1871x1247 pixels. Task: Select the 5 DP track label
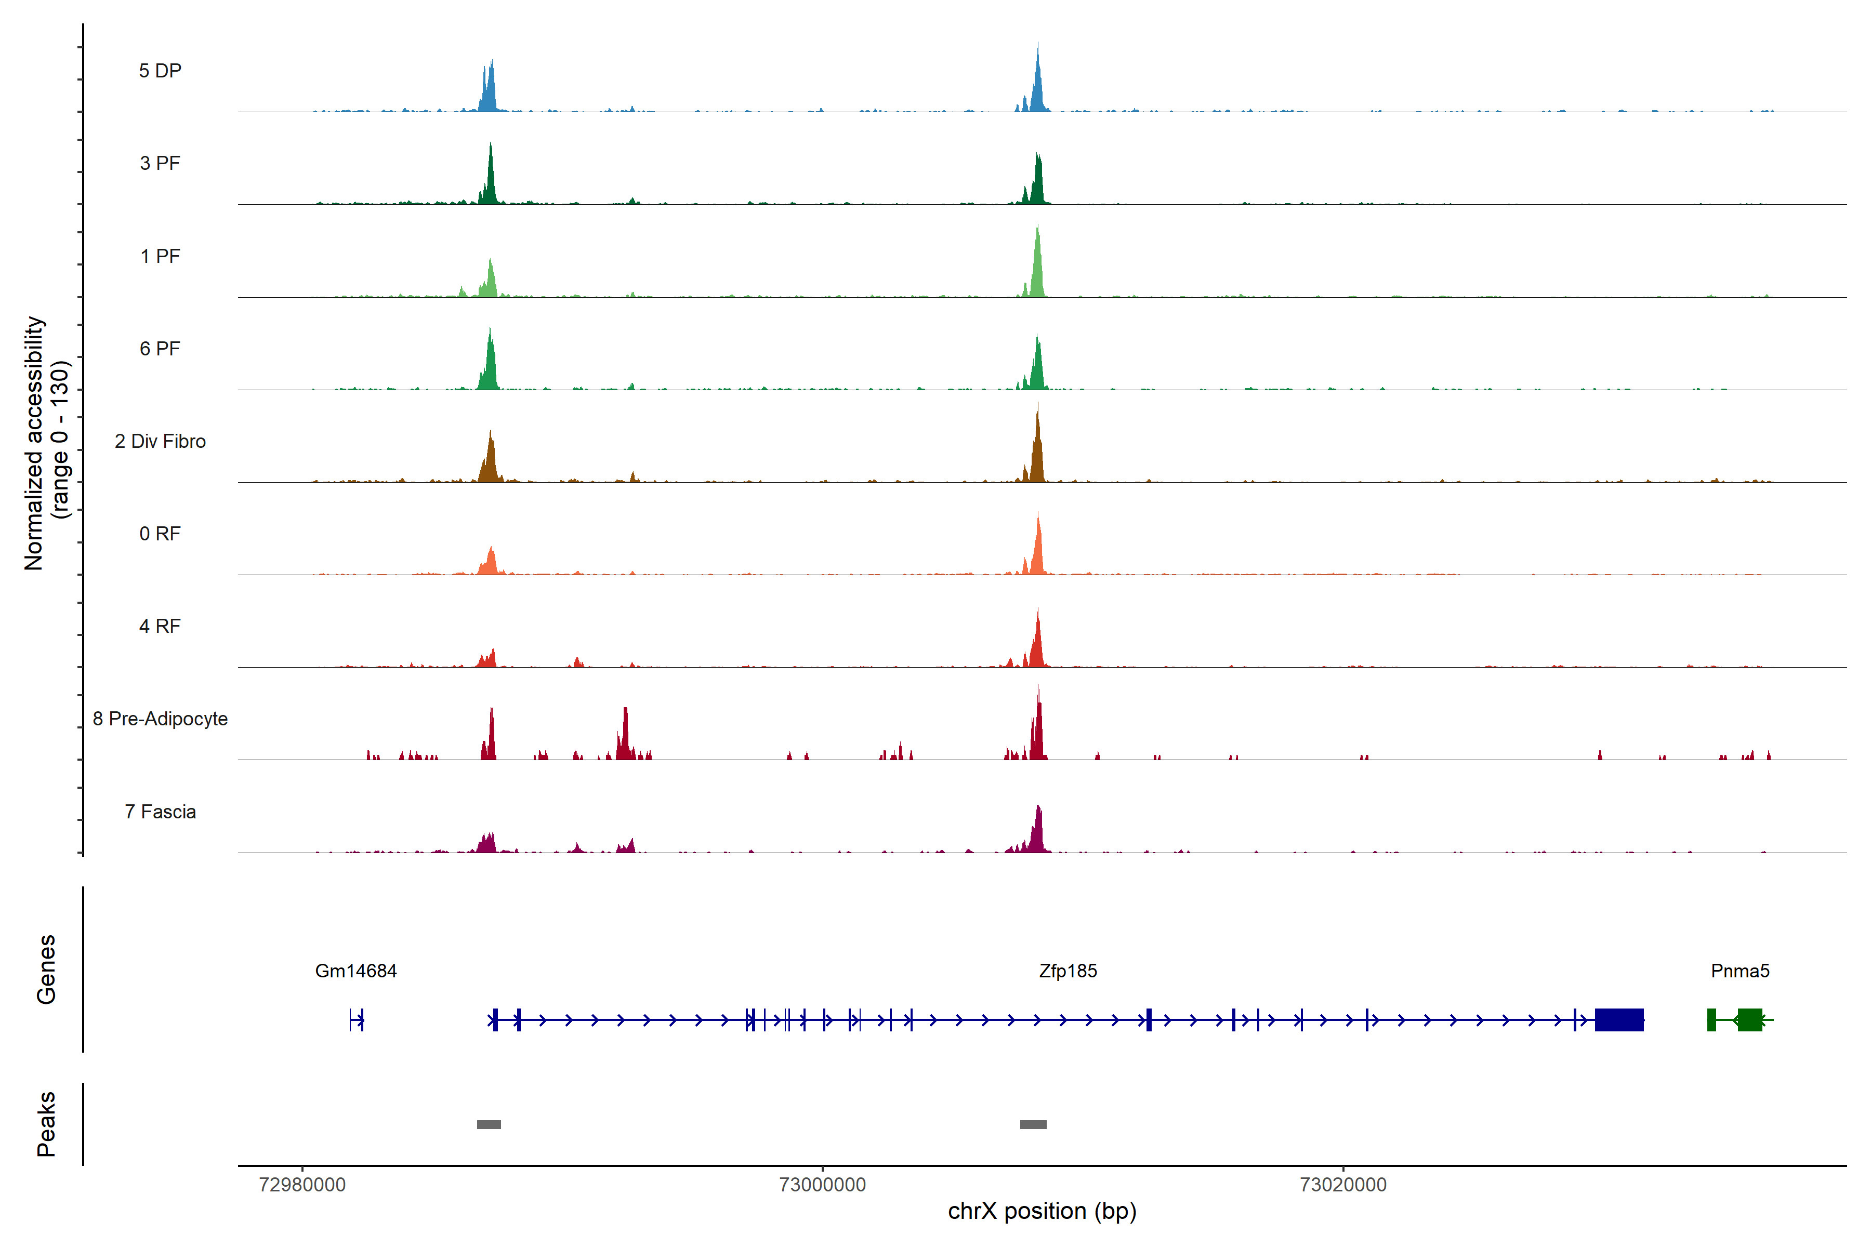click(x=160, y=71)
